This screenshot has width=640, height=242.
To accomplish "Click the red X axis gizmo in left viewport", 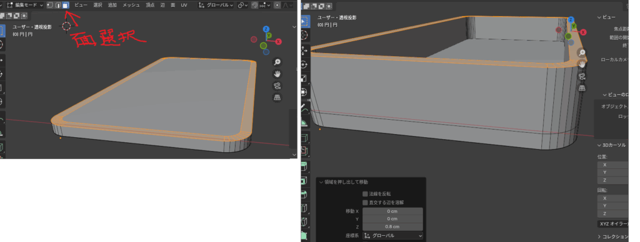I will coord(279,42).
